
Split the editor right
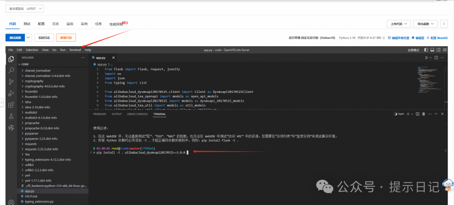pos(436,58)
